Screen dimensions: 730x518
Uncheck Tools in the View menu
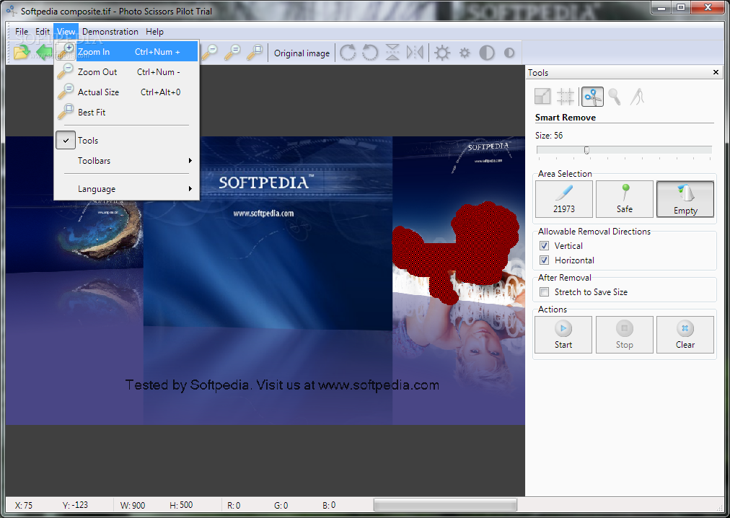(127, 140)
